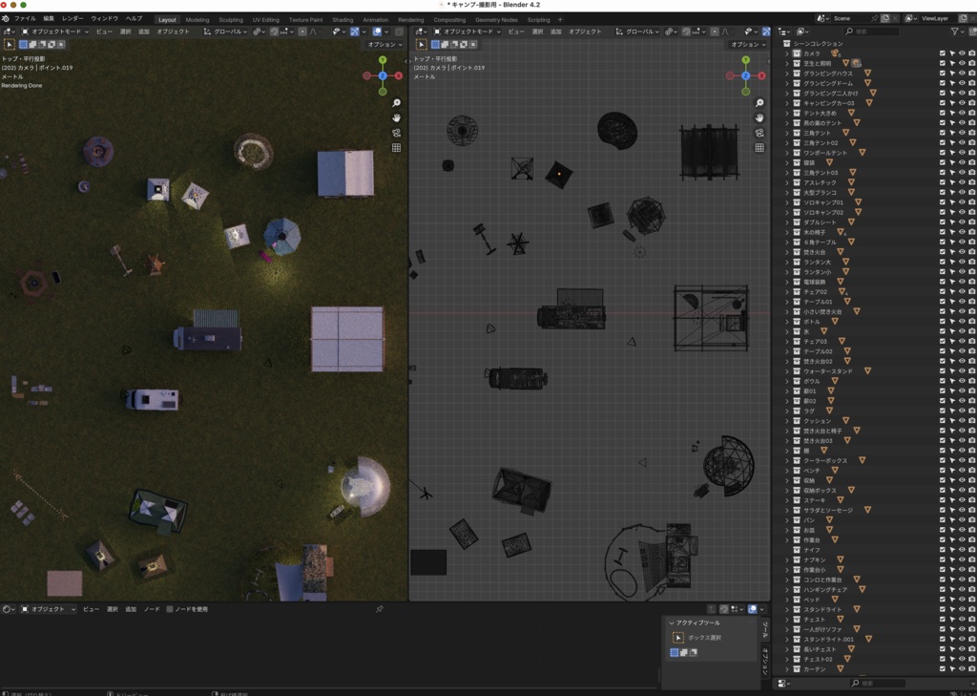
Task: Toggle the eye visibility icon for カメラ collection
Action: click(x=962, y=53)
